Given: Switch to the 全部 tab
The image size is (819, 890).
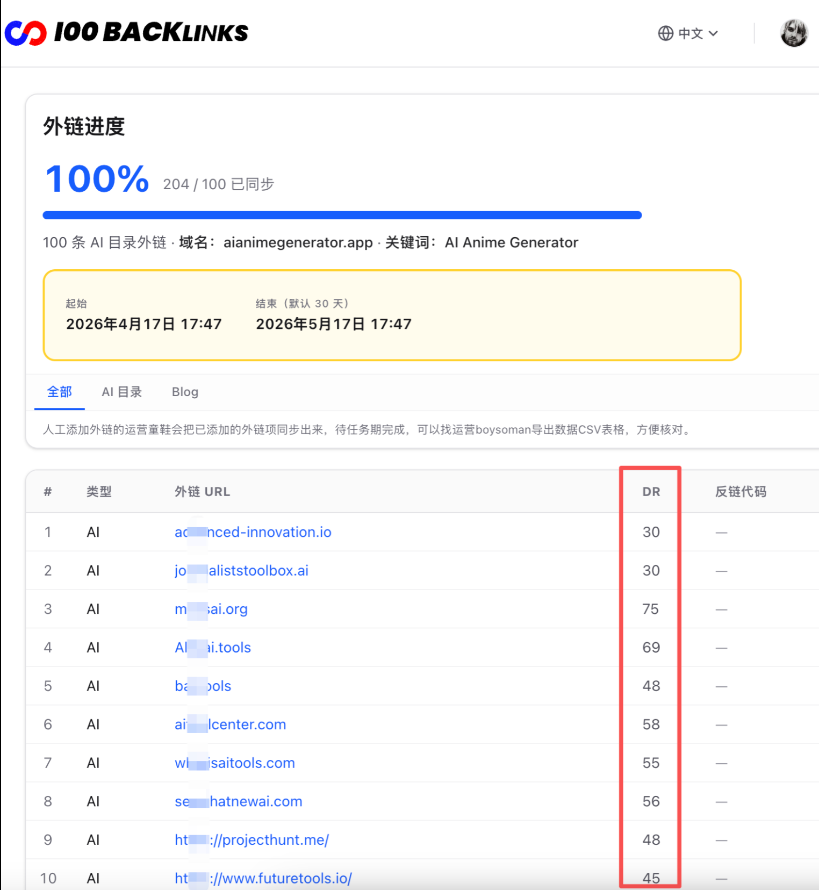Looking at the screenshot, I should [59, 392].
